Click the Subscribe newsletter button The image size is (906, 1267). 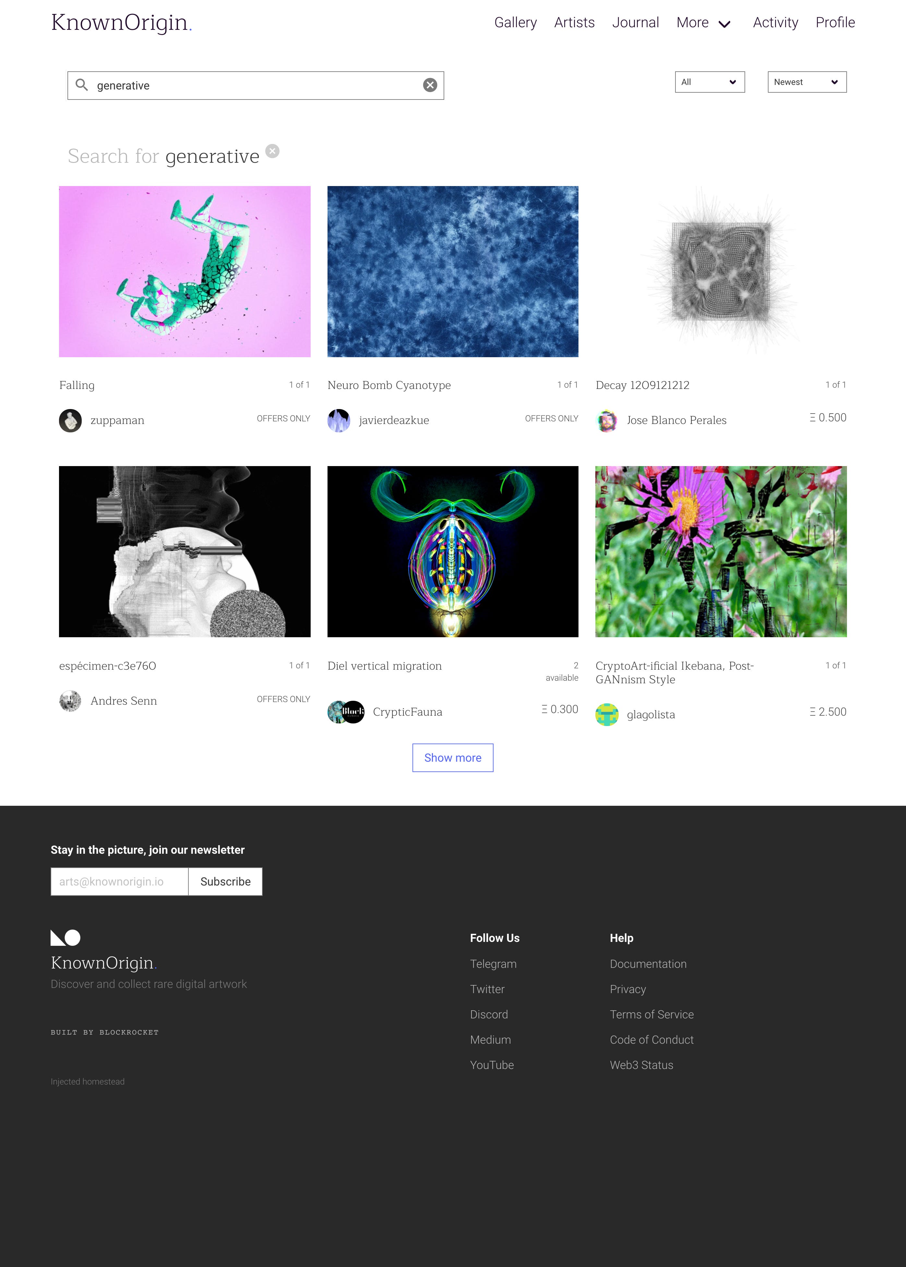pyautogui.click(x=225, y=882)
